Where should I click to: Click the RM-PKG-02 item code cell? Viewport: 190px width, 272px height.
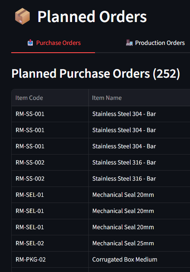[x=50, y=259]
